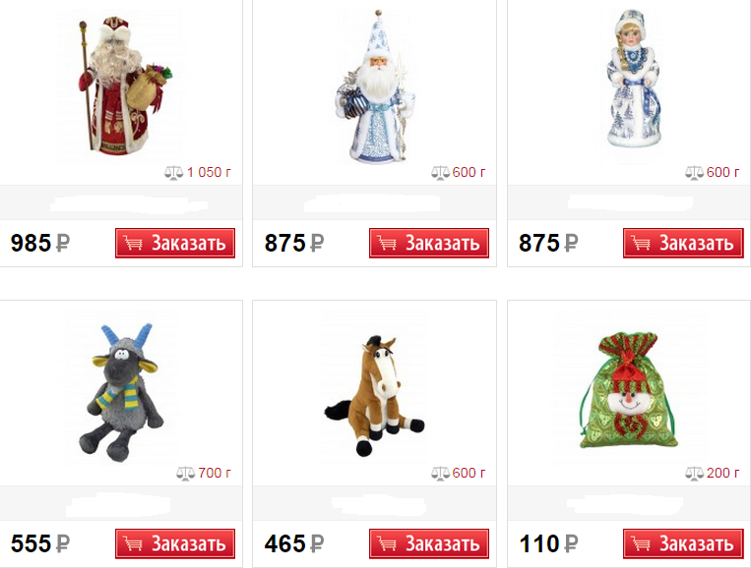751x568 pixels.
Task: Click the scales icon beside 200 г
Action: tap(694, 474)
